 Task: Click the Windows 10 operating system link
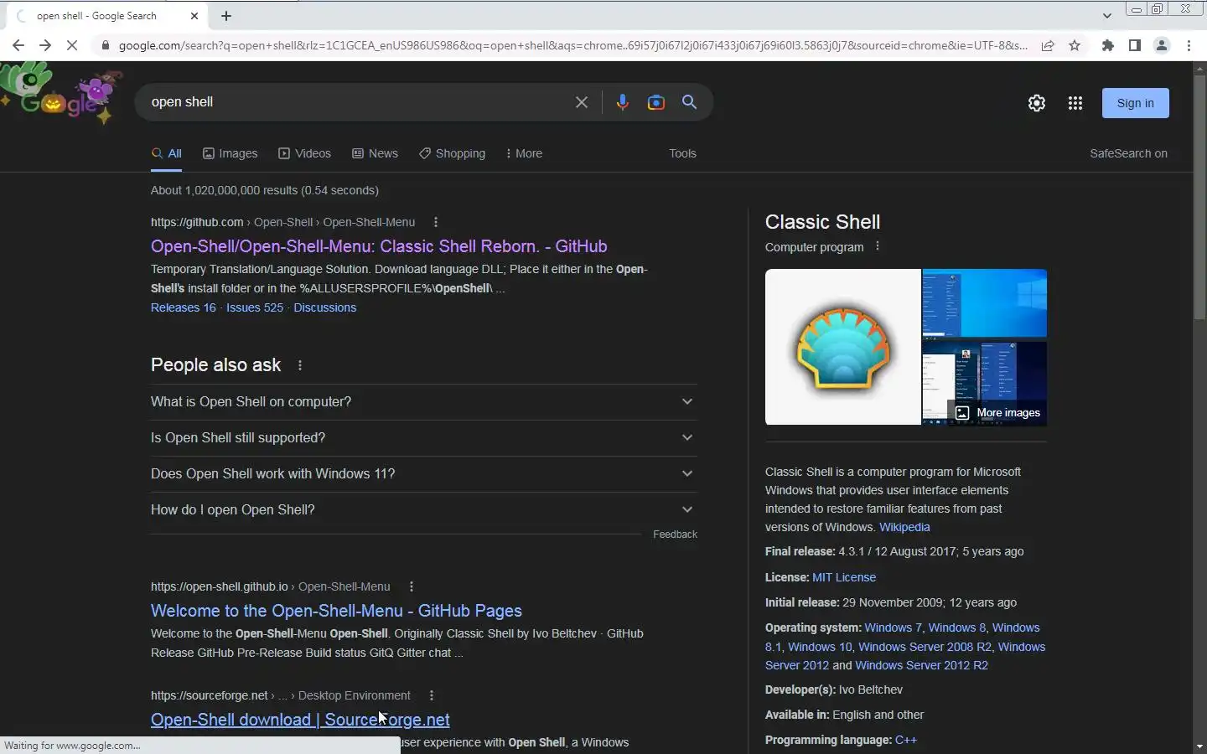pyautogui.click(x=820, y=647)
